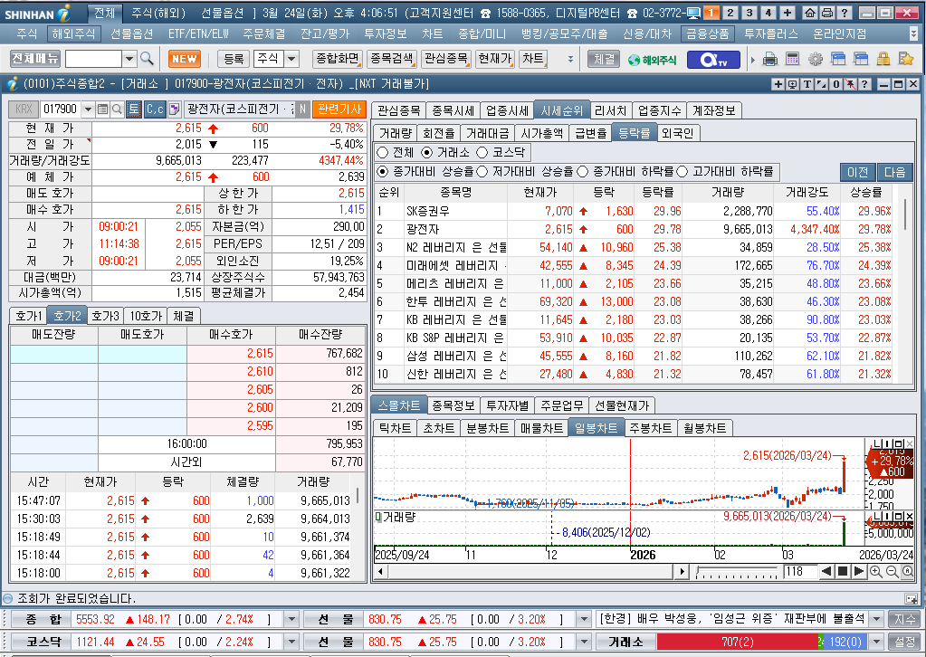Viewport: 926px width, 657px height.
Task: Click the chart play-forward triangle button
Action: [x=859, y=571]
